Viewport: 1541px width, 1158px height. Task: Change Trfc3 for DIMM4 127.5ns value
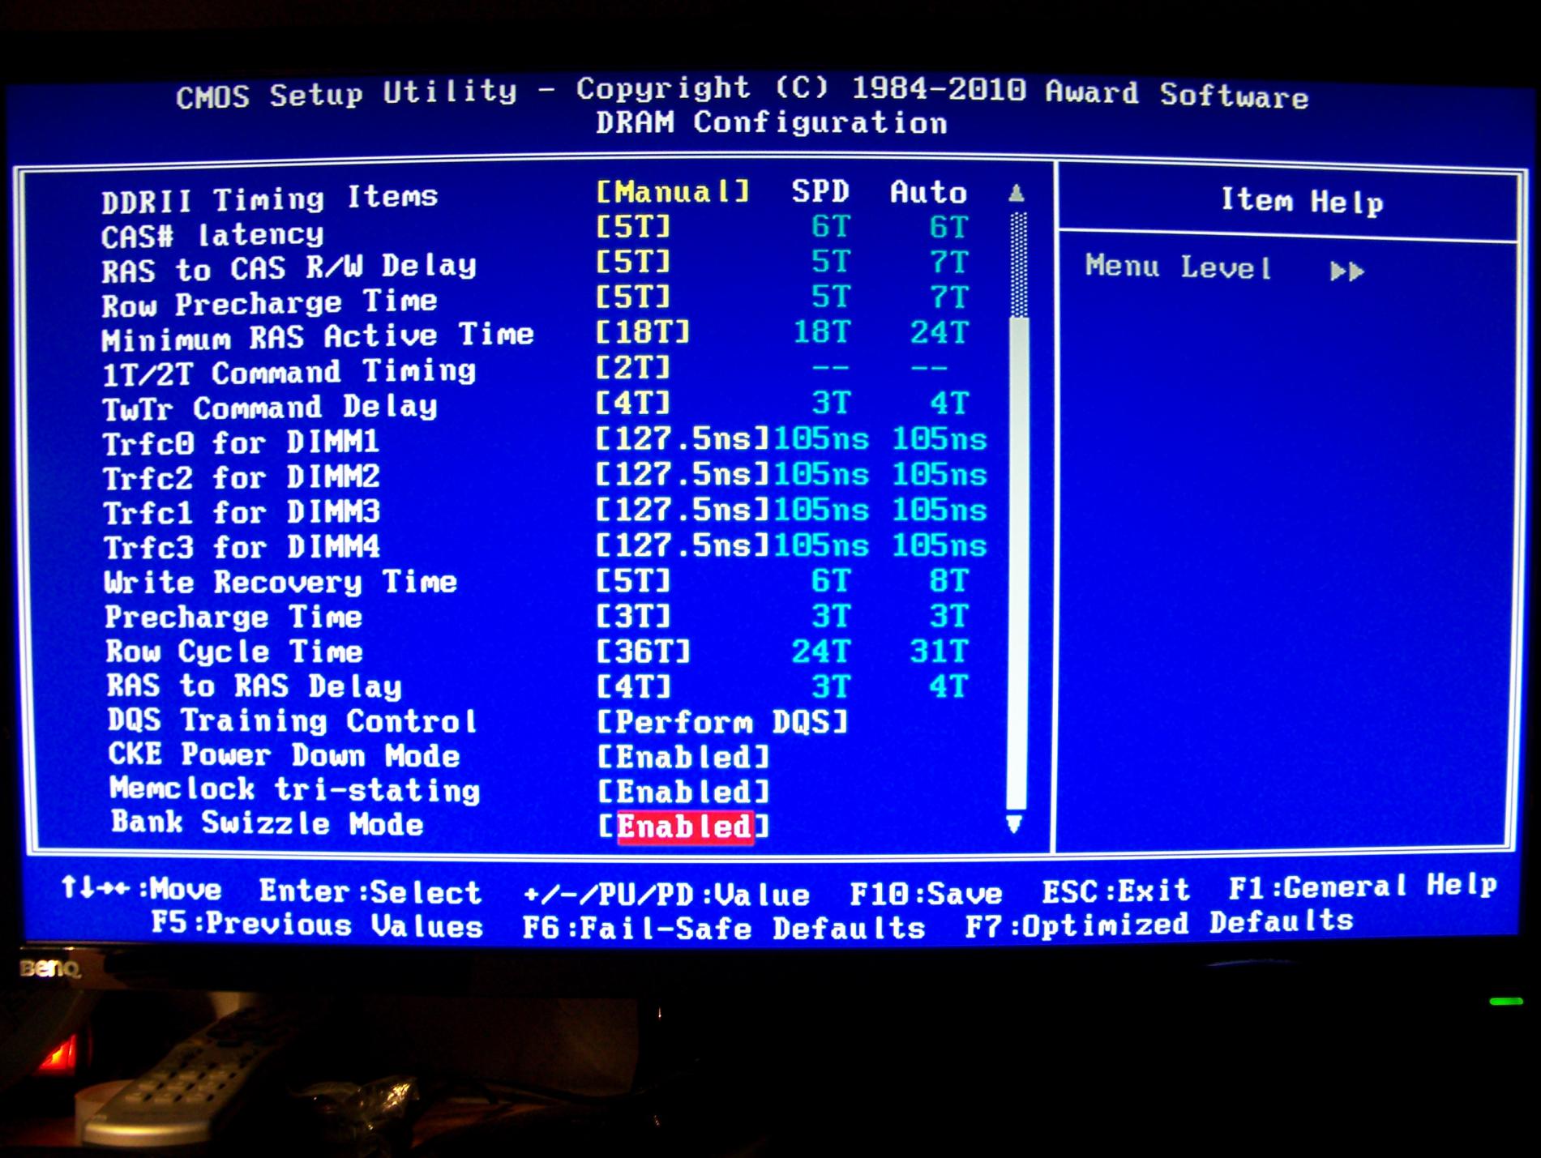tap(683, 545)
